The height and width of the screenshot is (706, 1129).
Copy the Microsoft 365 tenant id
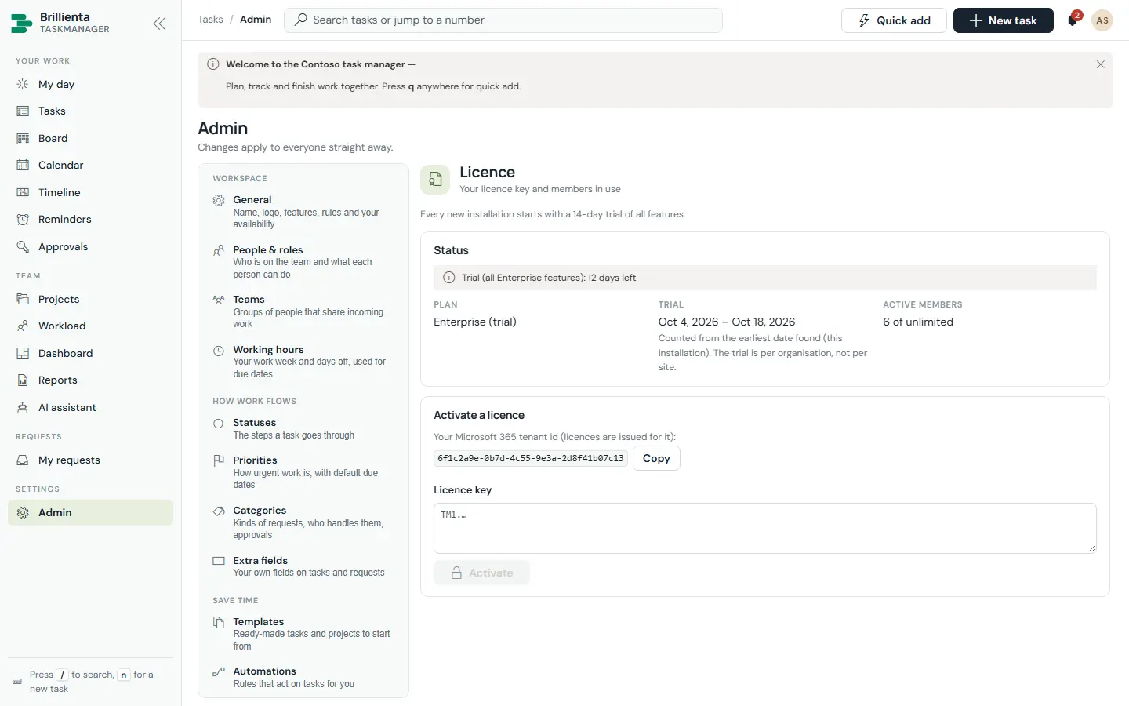coord(656,458)
